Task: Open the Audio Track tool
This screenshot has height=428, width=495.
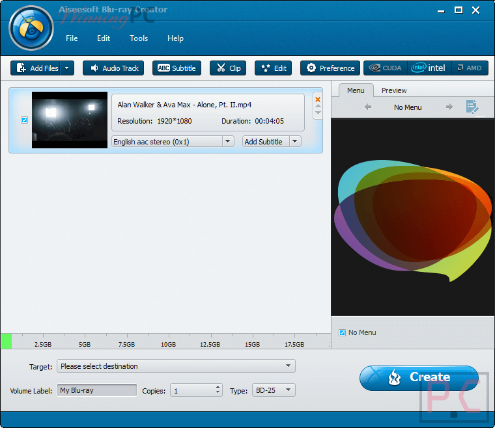Action: point(113,68)
